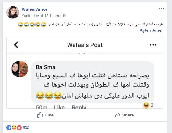Click the haha reaction icon in summary

pos(14,128)
